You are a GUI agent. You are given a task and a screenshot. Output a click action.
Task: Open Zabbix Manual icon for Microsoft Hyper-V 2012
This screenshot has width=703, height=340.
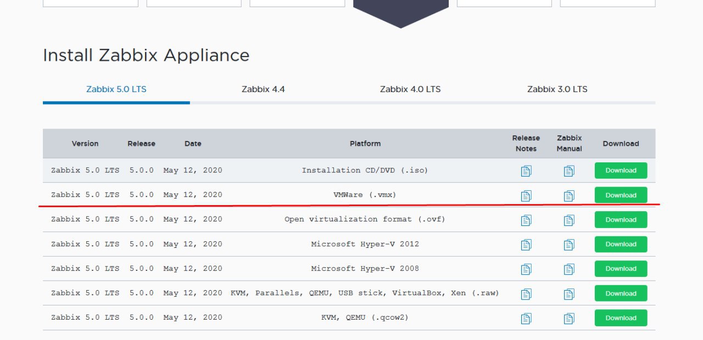pos(569,245)
